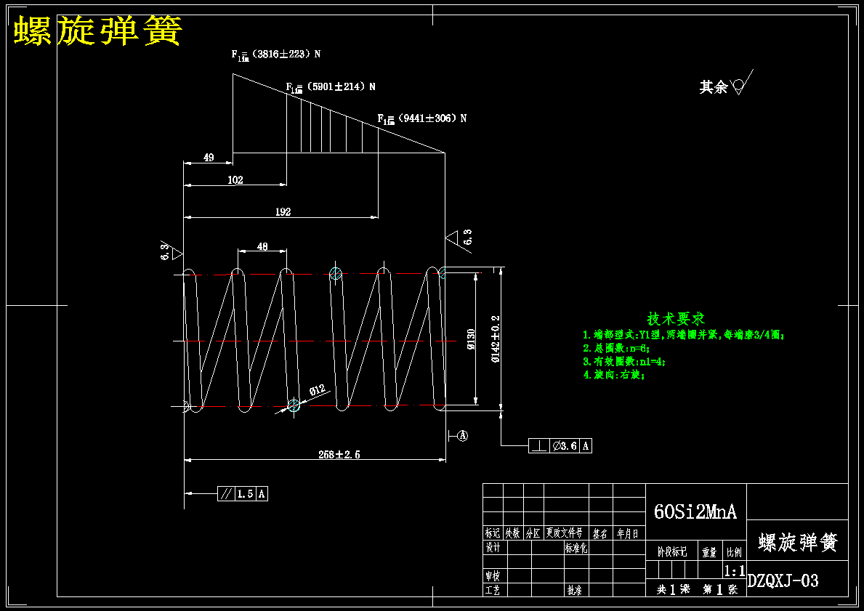Viewport: 864px width, 611px height.
Task: Select technical requirement line 1 about 端部型式
Action: coord(683,334)
